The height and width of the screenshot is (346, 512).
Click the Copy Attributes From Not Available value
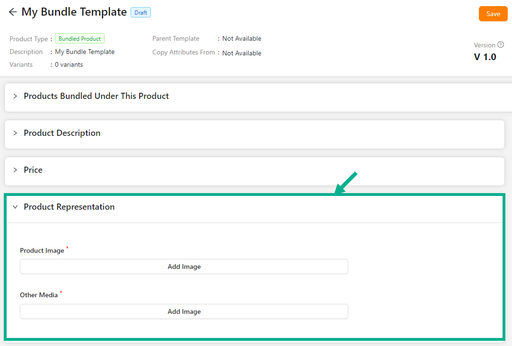click(241, 53)
